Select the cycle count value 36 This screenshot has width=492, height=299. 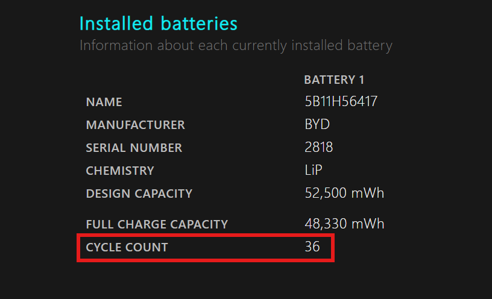[x=312, y=247]
